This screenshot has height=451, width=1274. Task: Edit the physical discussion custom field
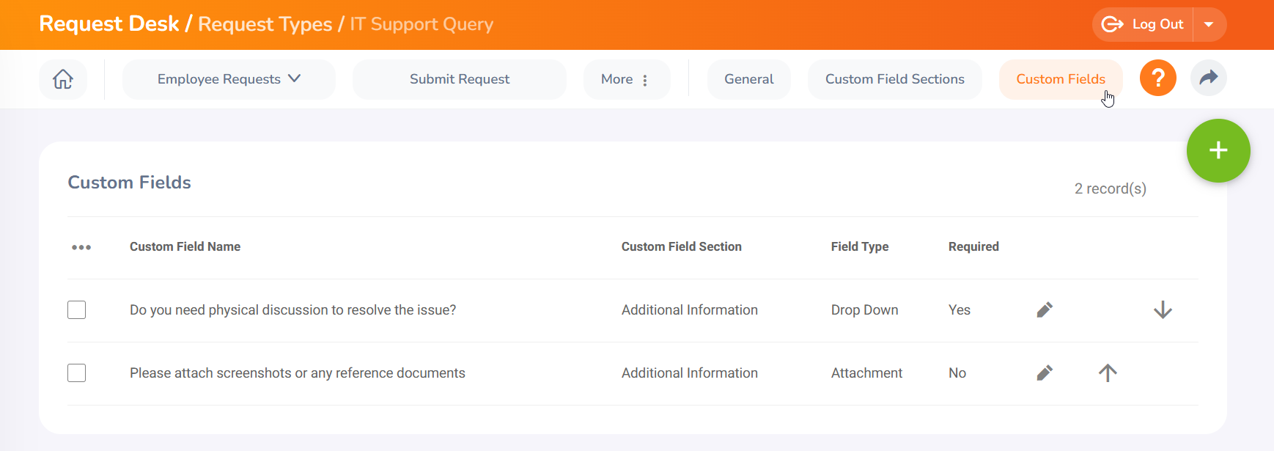point(1045,310)
